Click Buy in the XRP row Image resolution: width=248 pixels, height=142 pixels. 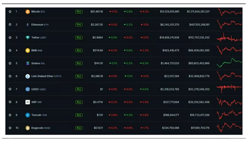tap(79, 102)
